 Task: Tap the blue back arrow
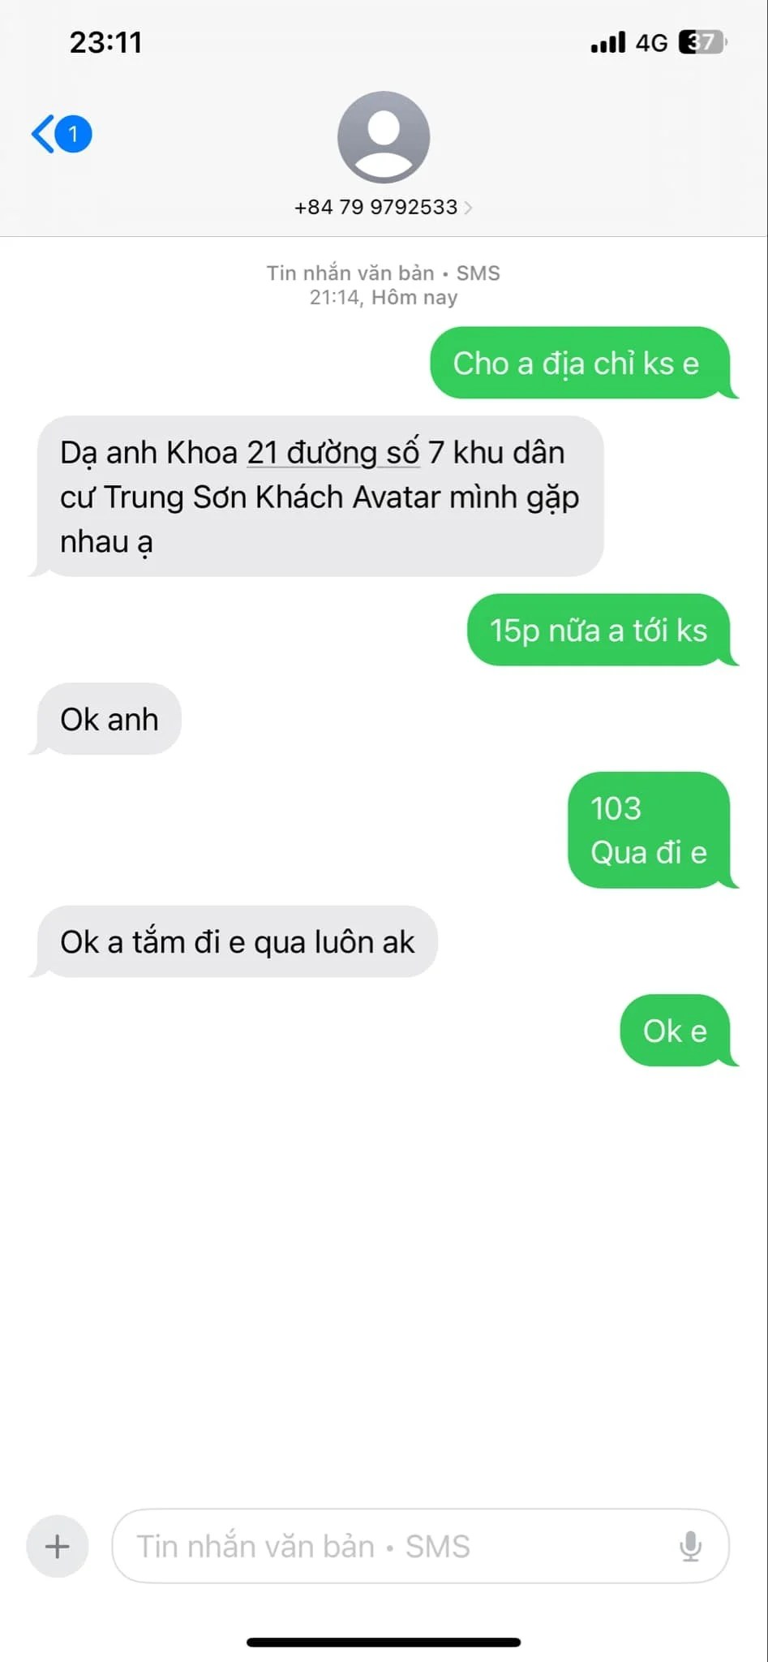click(42, 134)
